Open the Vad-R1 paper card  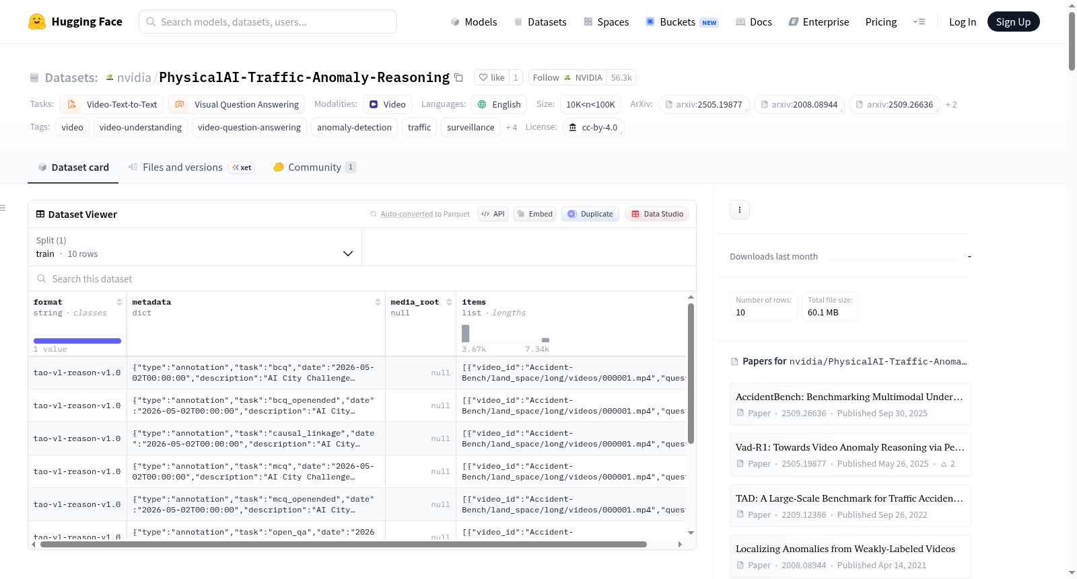click(850, 455)
